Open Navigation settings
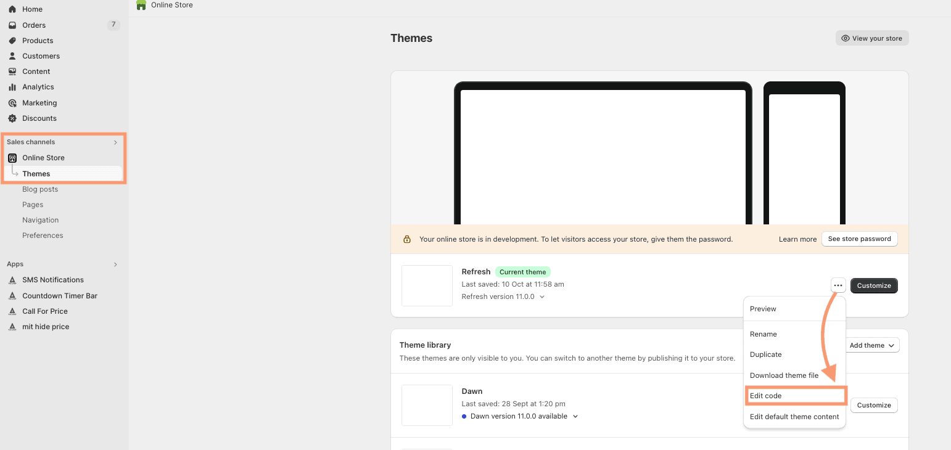951x450 pixels. coord(41,220)
